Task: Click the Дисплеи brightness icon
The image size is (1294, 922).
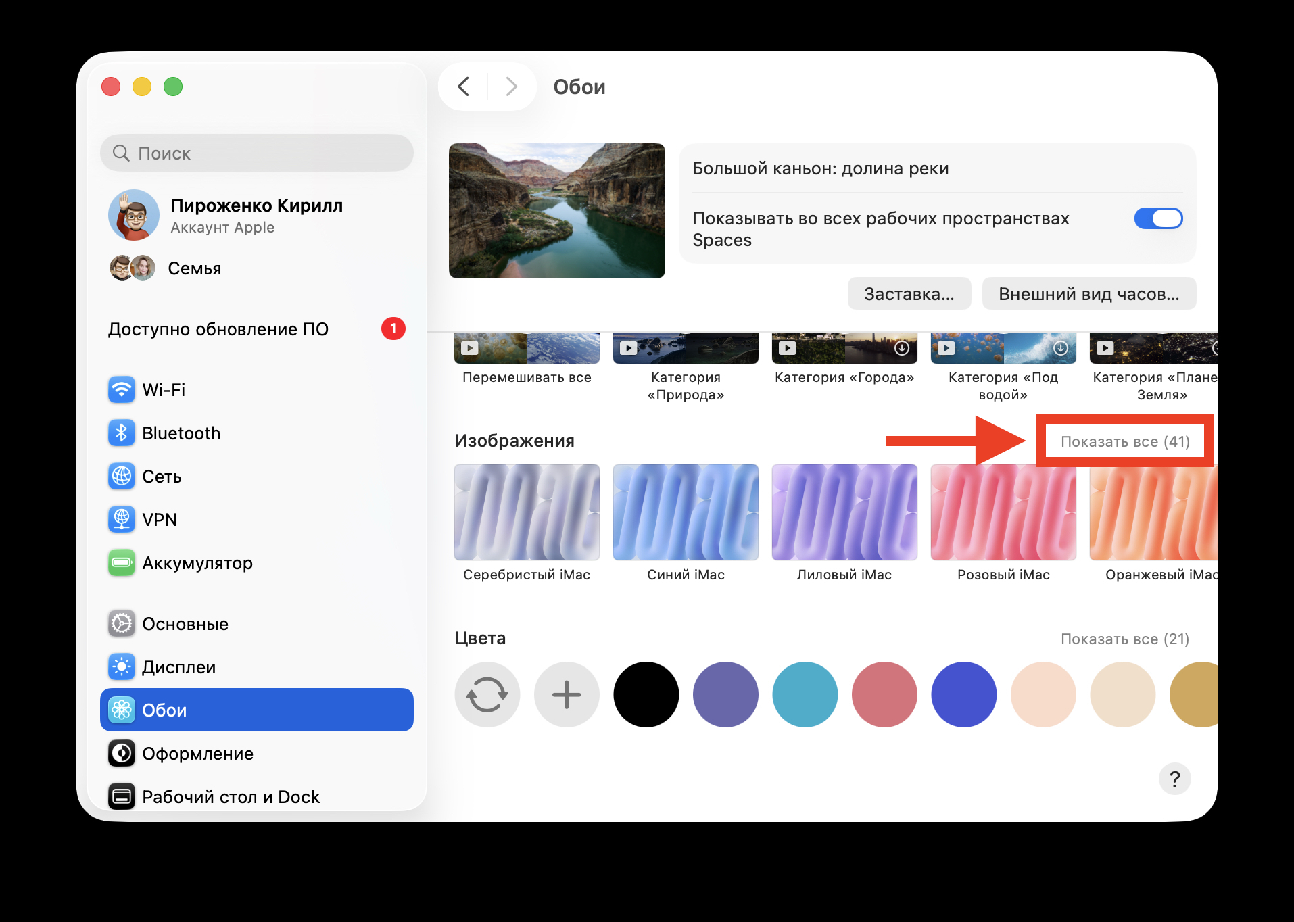Action: click(x=122, y=667)
